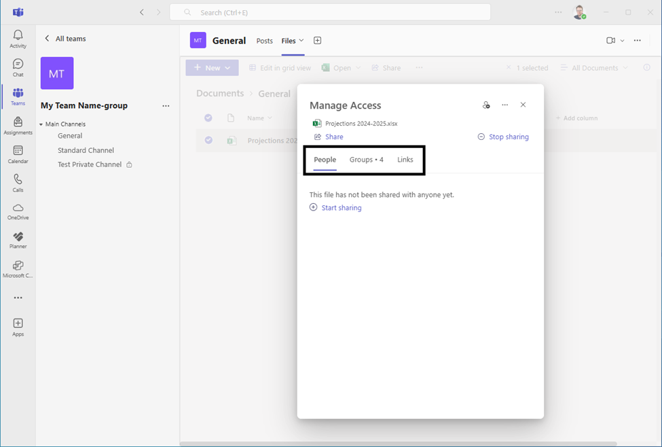Click the grant access person icon

pyautogui.click(x=486, y=105)
